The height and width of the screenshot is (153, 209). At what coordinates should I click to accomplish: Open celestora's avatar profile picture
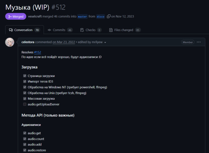coord(10,42)
